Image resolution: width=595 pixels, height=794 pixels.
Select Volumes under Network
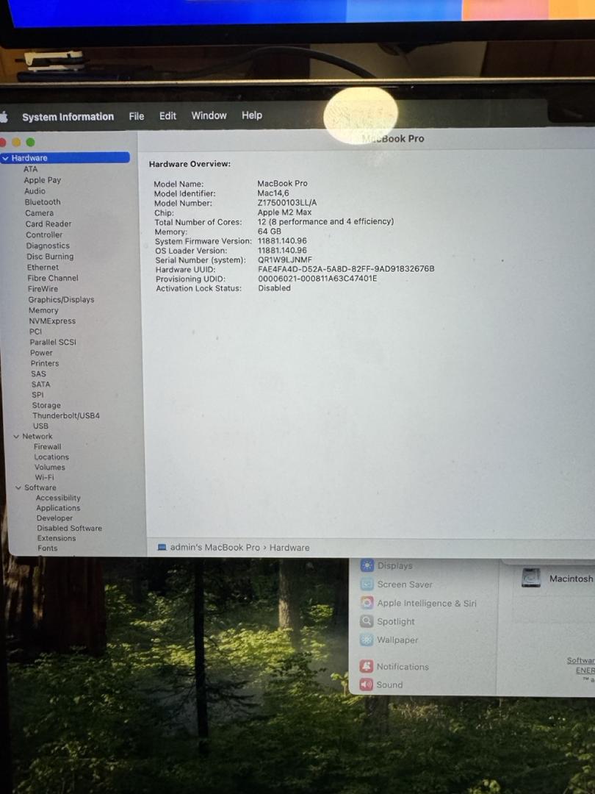[50, 468]
